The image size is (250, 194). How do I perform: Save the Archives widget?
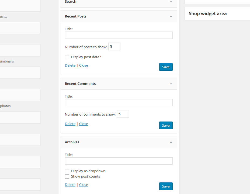coord(166,186)
